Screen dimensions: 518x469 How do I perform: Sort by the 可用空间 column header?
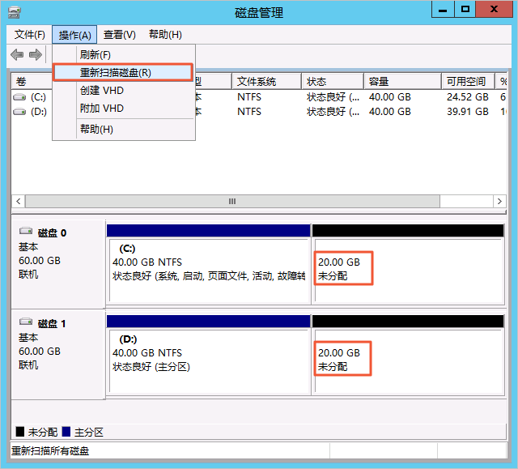coord(465,82)
